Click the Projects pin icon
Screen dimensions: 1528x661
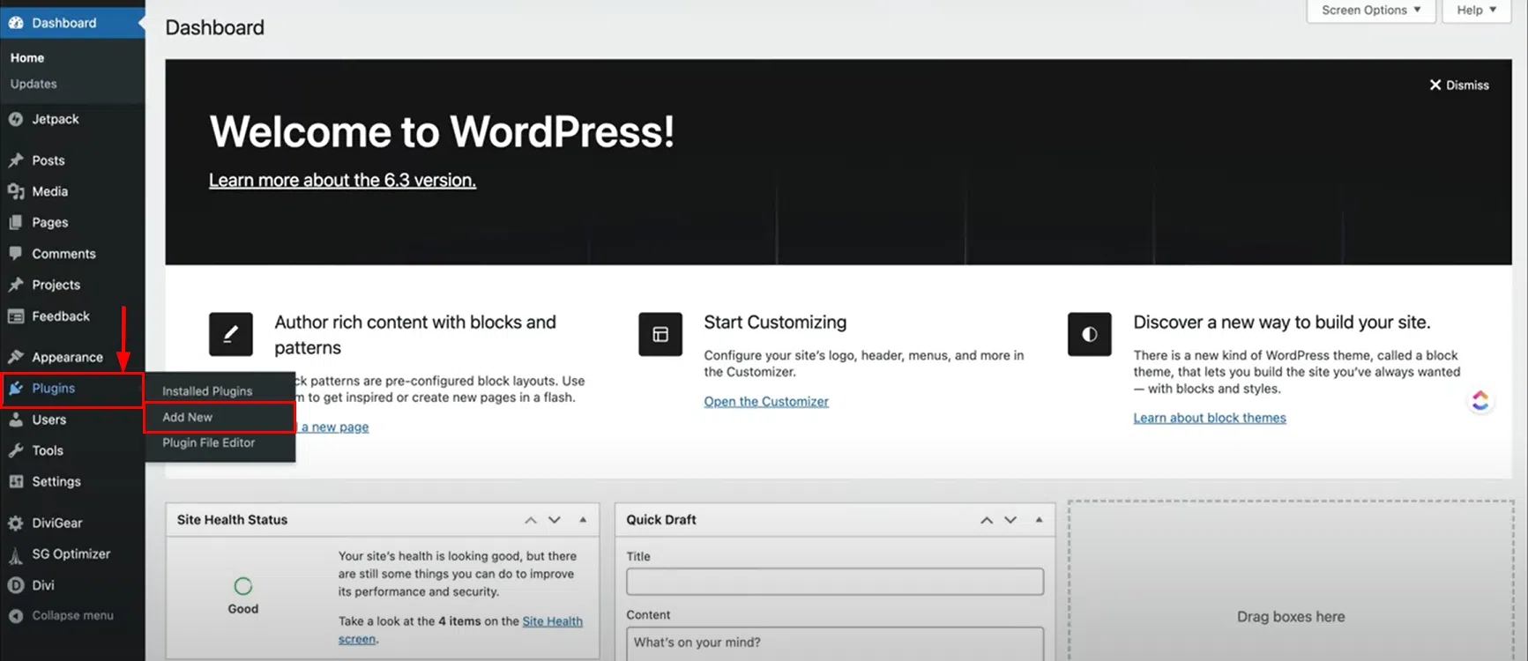click(16, 285)
